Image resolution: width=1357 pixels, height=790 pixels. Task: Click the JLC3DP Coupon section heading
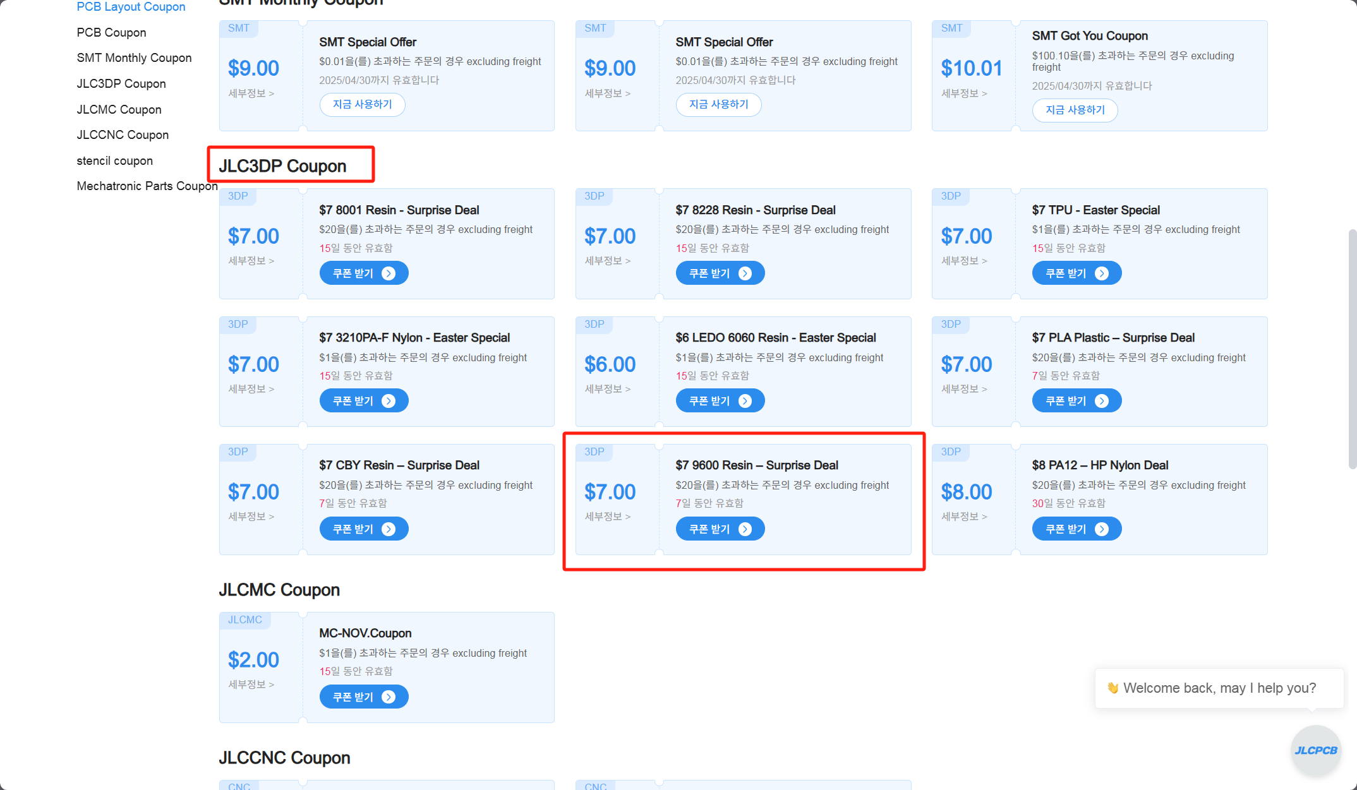(282, 166)
